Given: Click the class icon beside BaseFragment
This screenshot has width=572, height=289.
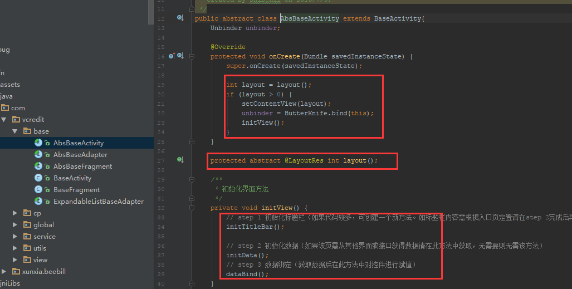Looking at the screenshot, I should click(x=38, y=190).
